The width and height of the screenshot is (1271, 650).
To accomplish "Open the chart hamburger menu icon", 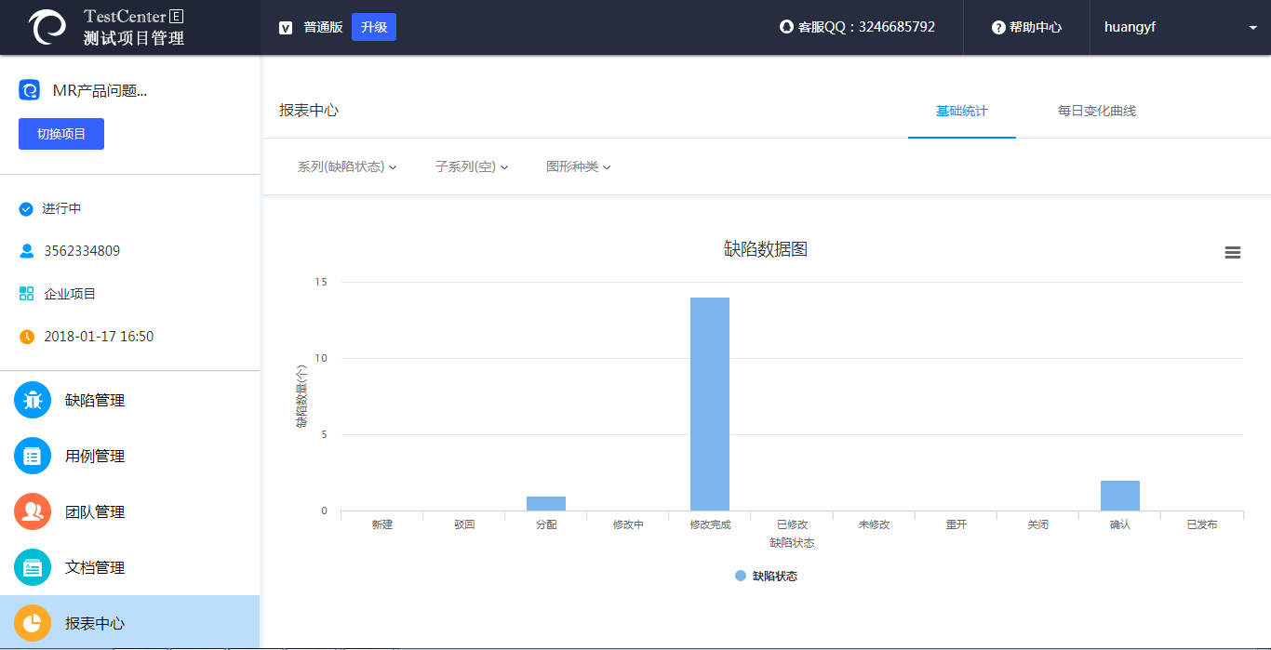I will 1233,252.
